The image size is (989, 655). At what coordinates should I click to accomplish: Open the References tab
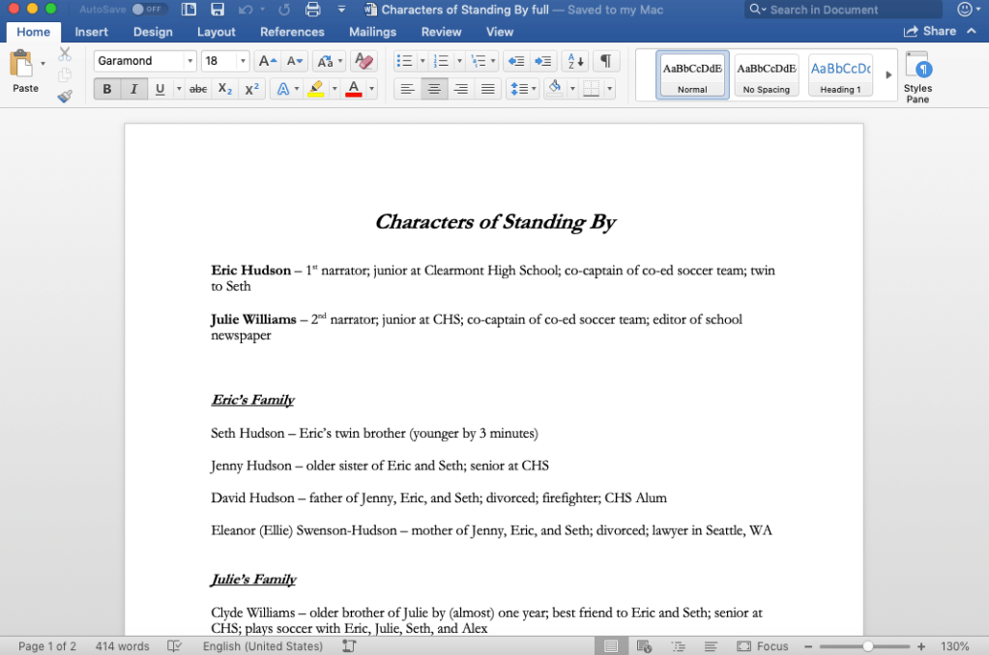[292, 32]
